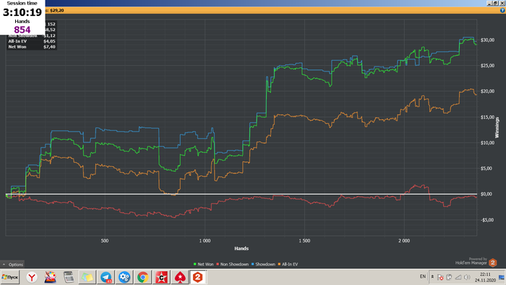
Task: Show hidden tray icons arrow
Action: pos(432,276)
